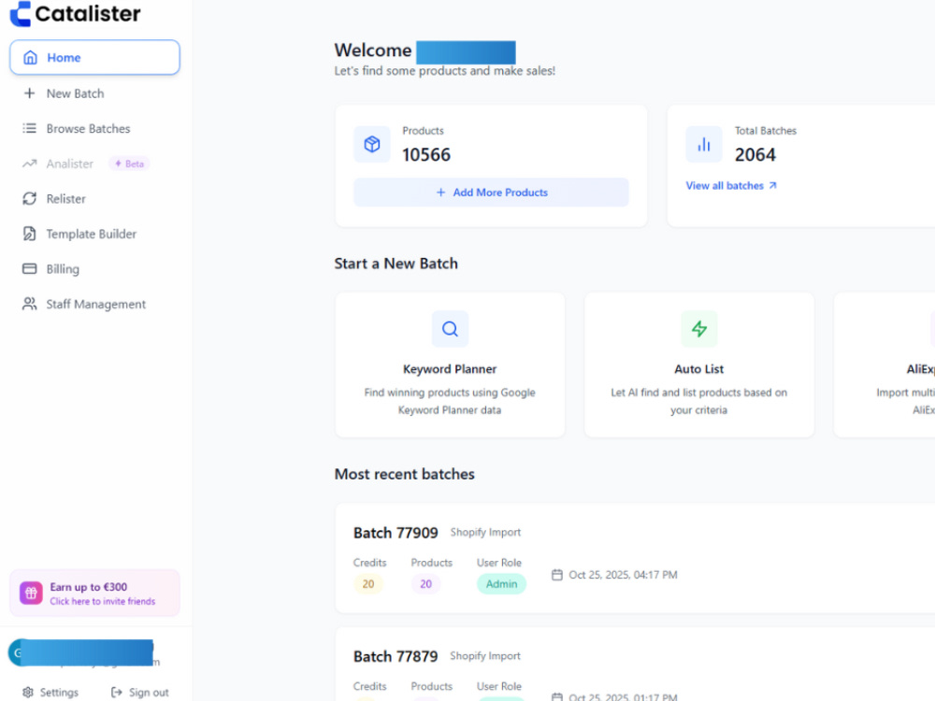935x701 pixels.
Task: Click the Beta badge next to Analister
Action: pyautogui.click(x=129, y=164)
